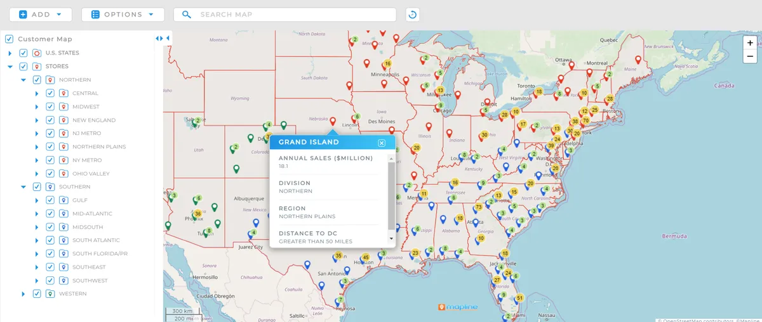Click the U.S. States layer boundary icon
This screenshot has width=762, height=322.
(37, 53)
